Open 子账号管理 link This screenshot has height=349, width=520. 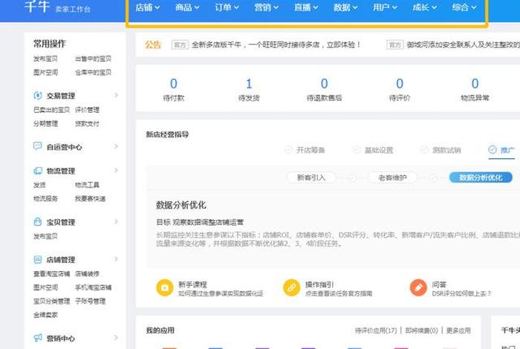90,301
